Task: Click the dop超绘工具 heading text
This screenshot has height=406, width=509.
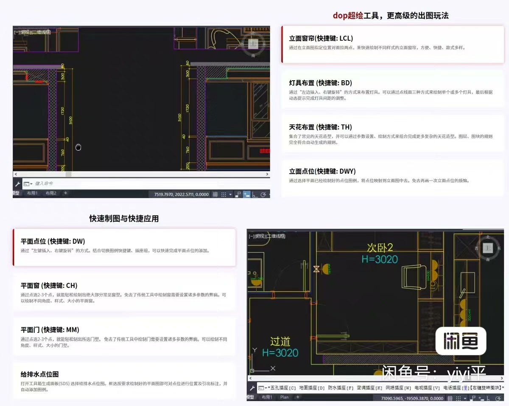Action: 358,16
